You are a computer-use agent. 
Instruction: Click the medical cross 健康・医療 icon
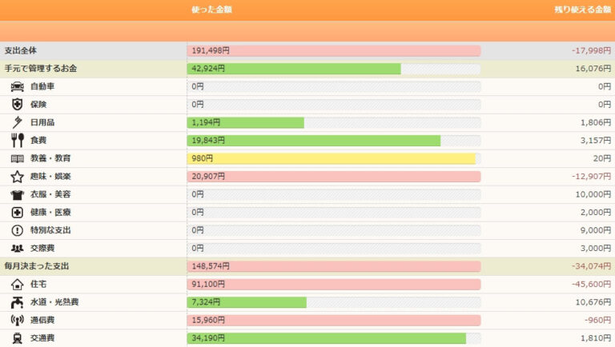coord(18,213)
